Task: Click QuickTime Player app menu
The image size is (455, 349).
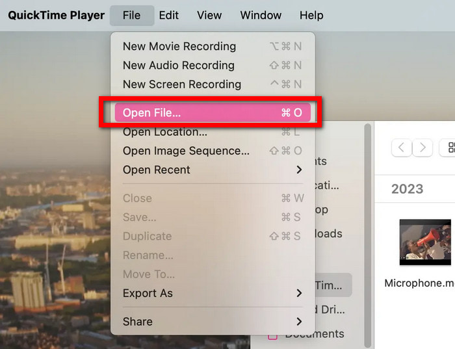Action: (x=57, y=16)
